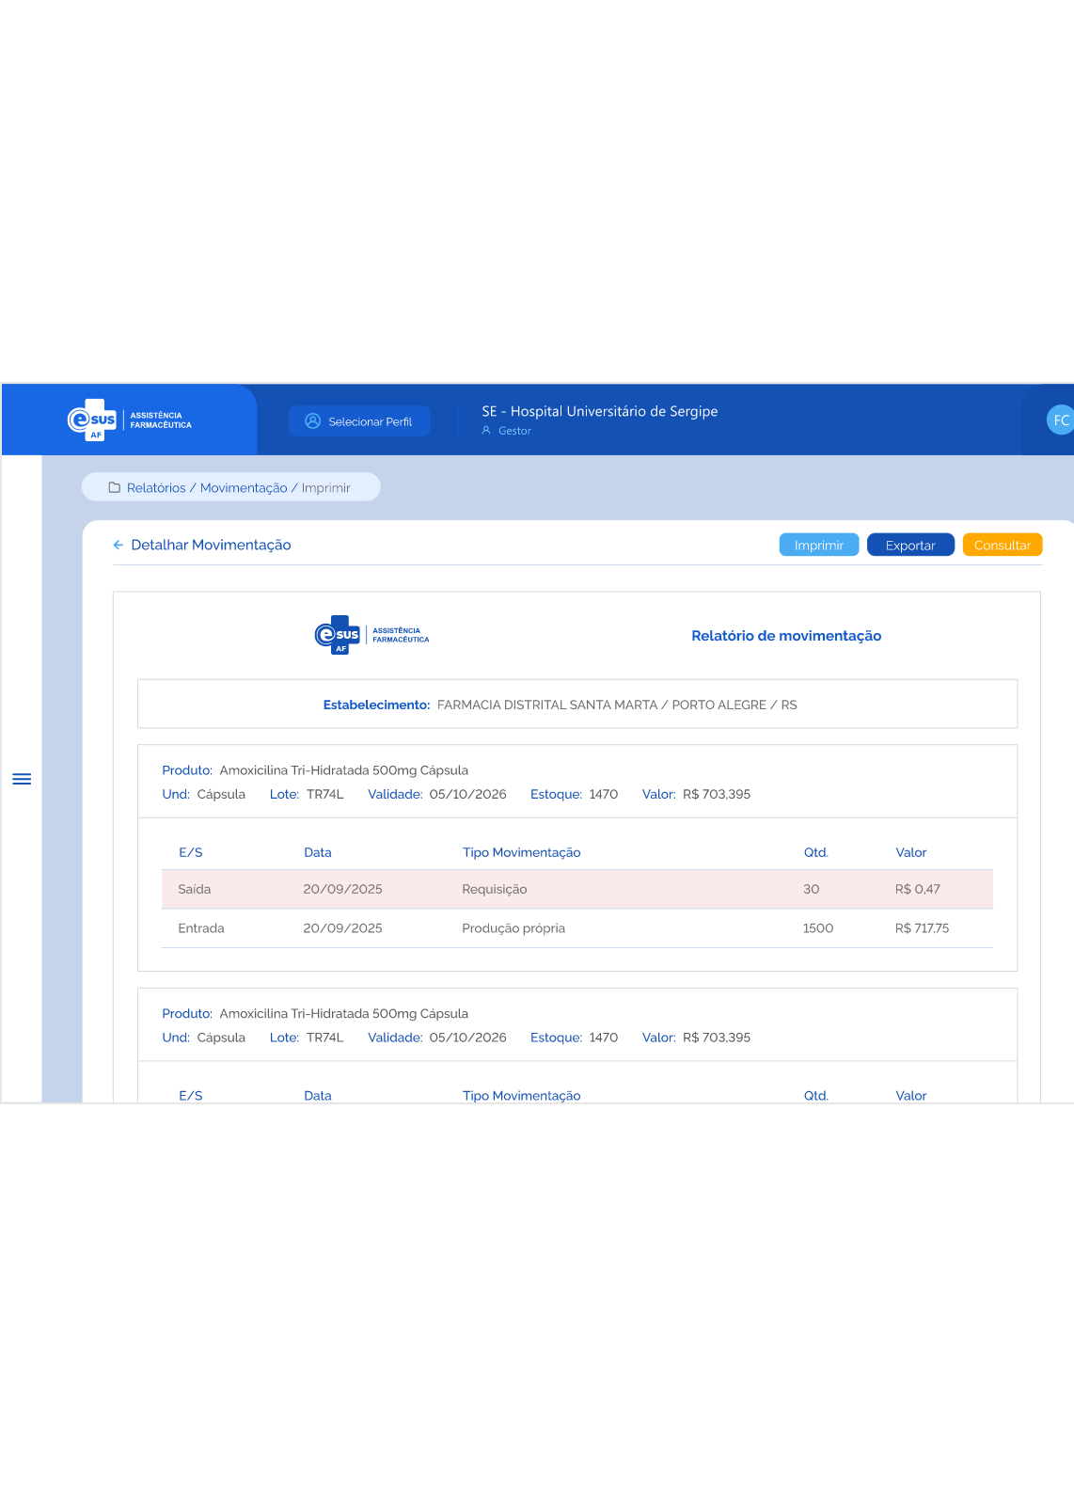Click the person icon next to Gestor
1074x1490 pixels.
[486, 431]
